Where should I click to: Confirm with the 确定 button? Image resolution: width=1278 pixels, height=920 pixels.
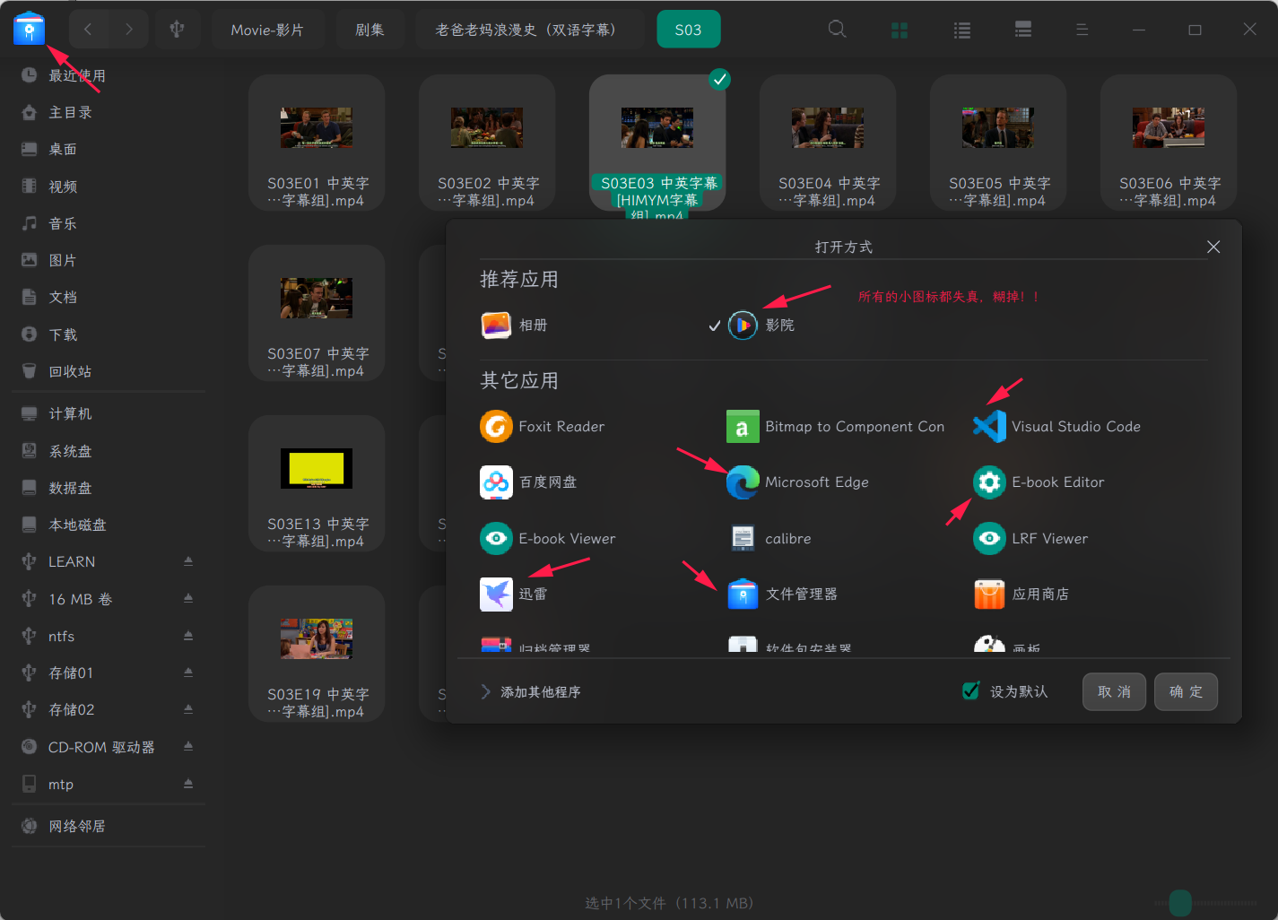pos(1186,691)
